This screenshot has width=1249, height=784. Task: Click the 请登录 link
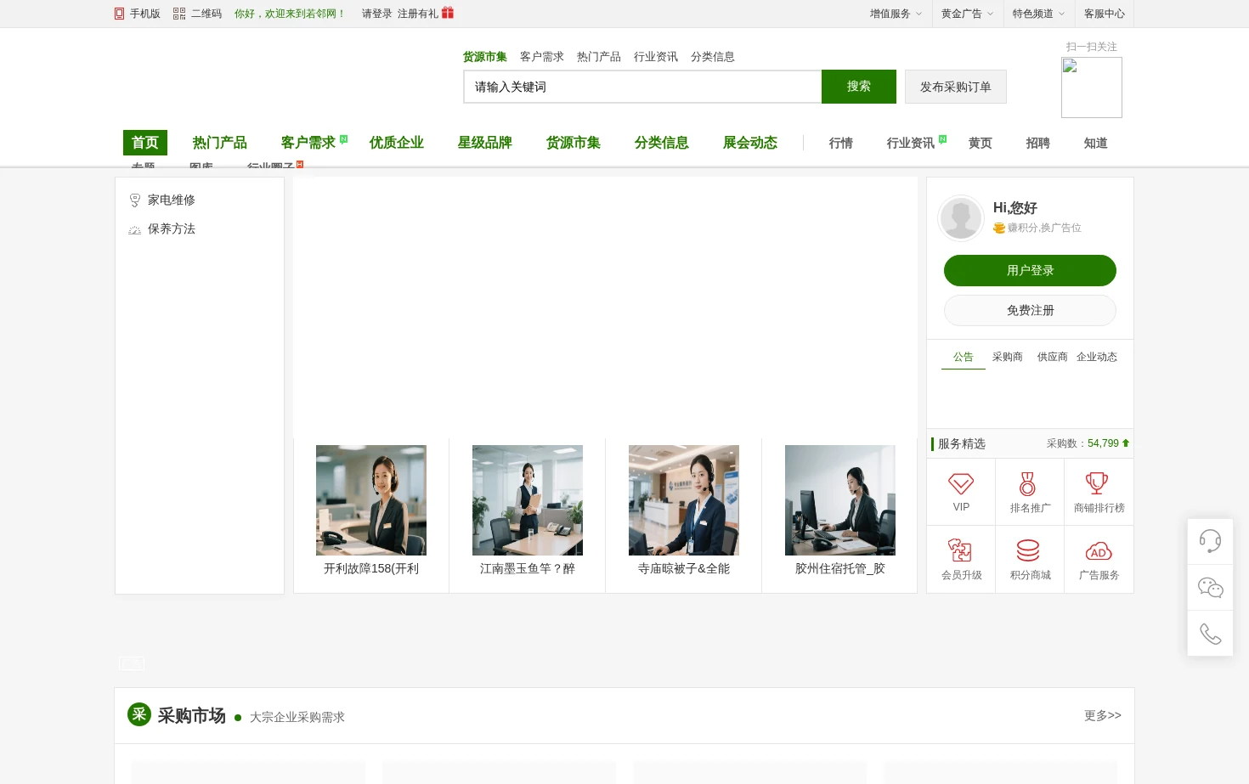tap(377, 14)
